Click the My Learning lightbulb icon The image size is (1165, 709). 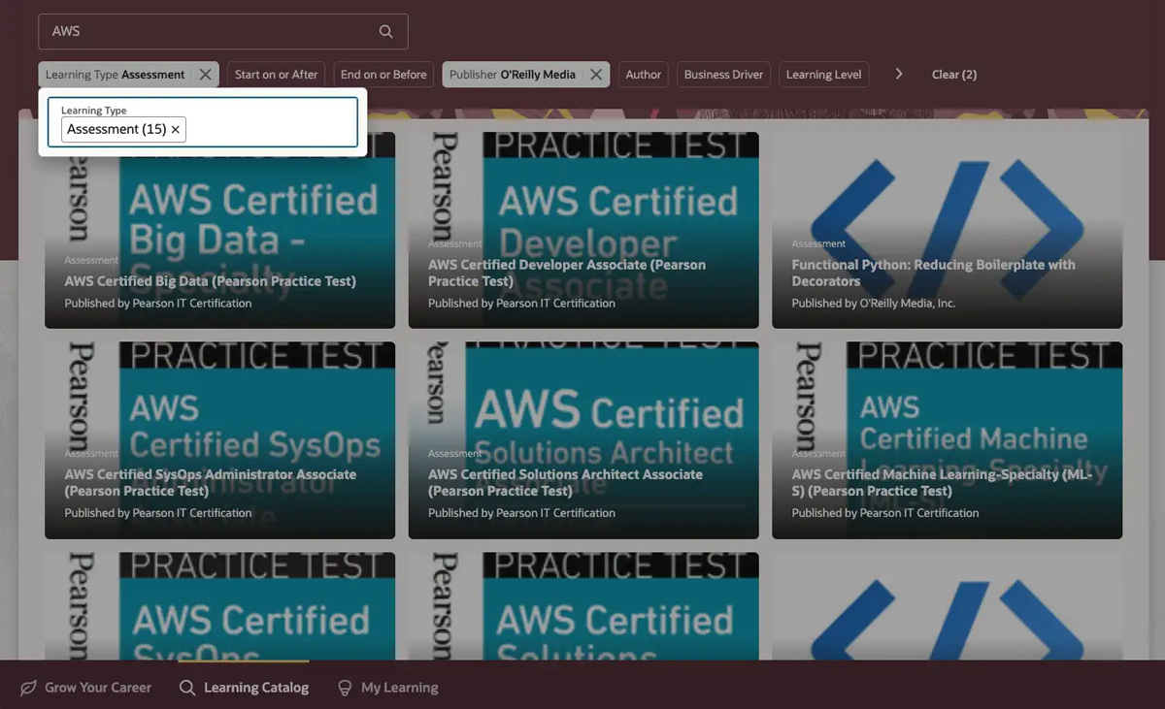pos(345,688)
